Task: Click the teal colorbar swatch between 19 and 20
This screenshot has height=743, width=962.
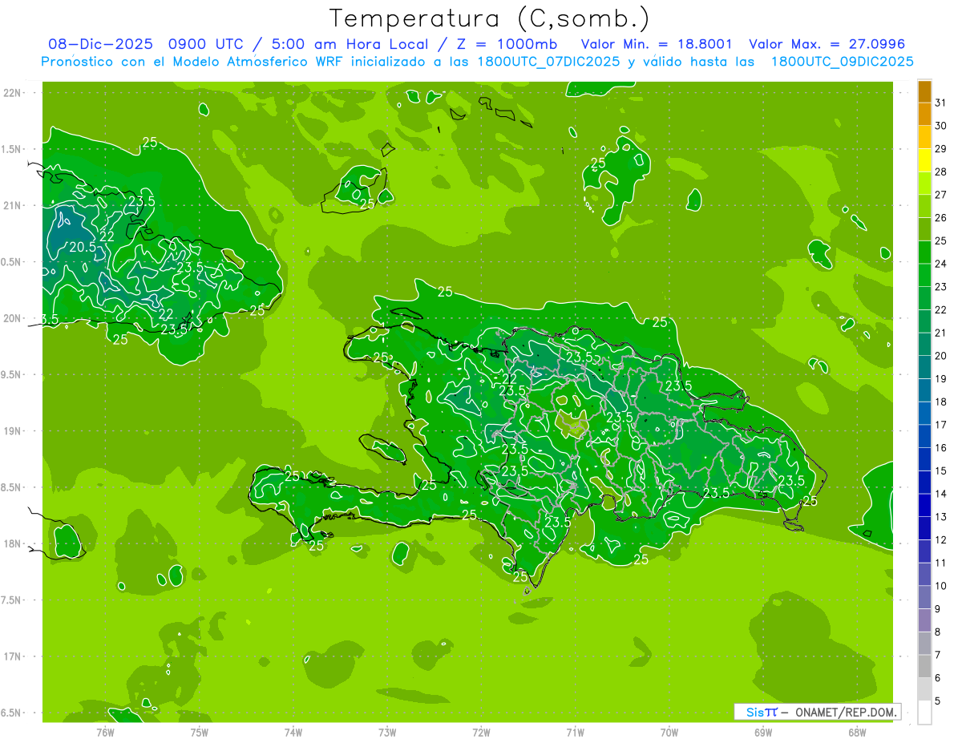Action: coord(924,367)
